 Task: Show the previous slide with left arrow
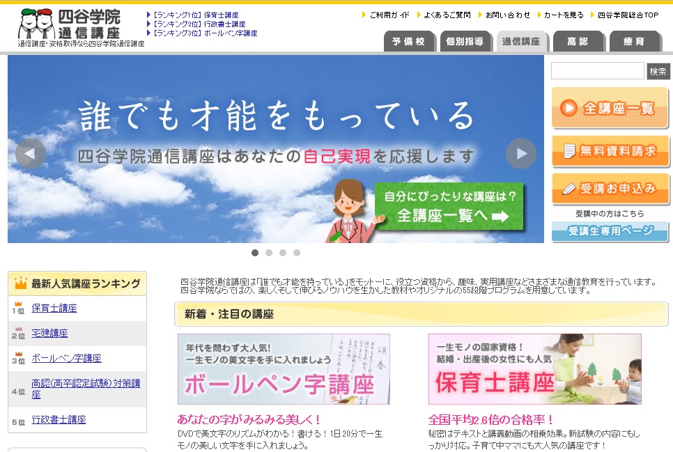[x=30, y=153]
